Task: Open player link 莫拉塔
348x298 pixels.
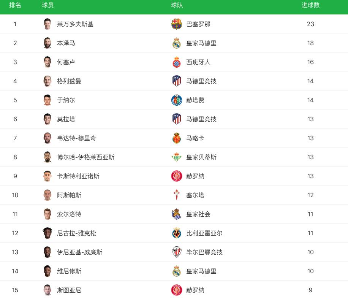Action: click(x=66, y=119)
